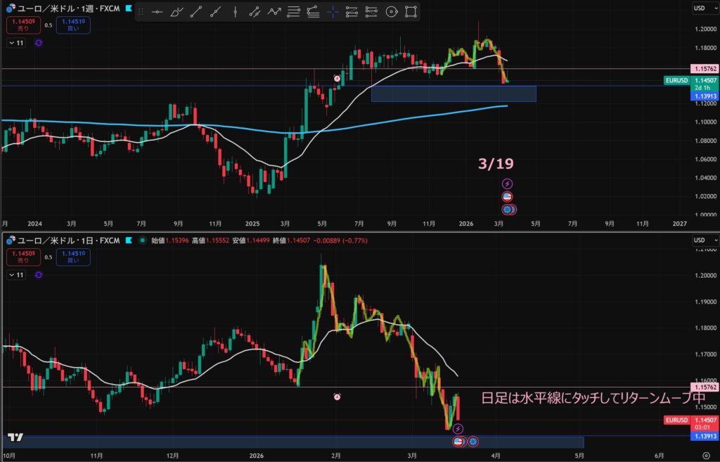Click the blue 買い buy button on daily chart

(x=73, y=257)
